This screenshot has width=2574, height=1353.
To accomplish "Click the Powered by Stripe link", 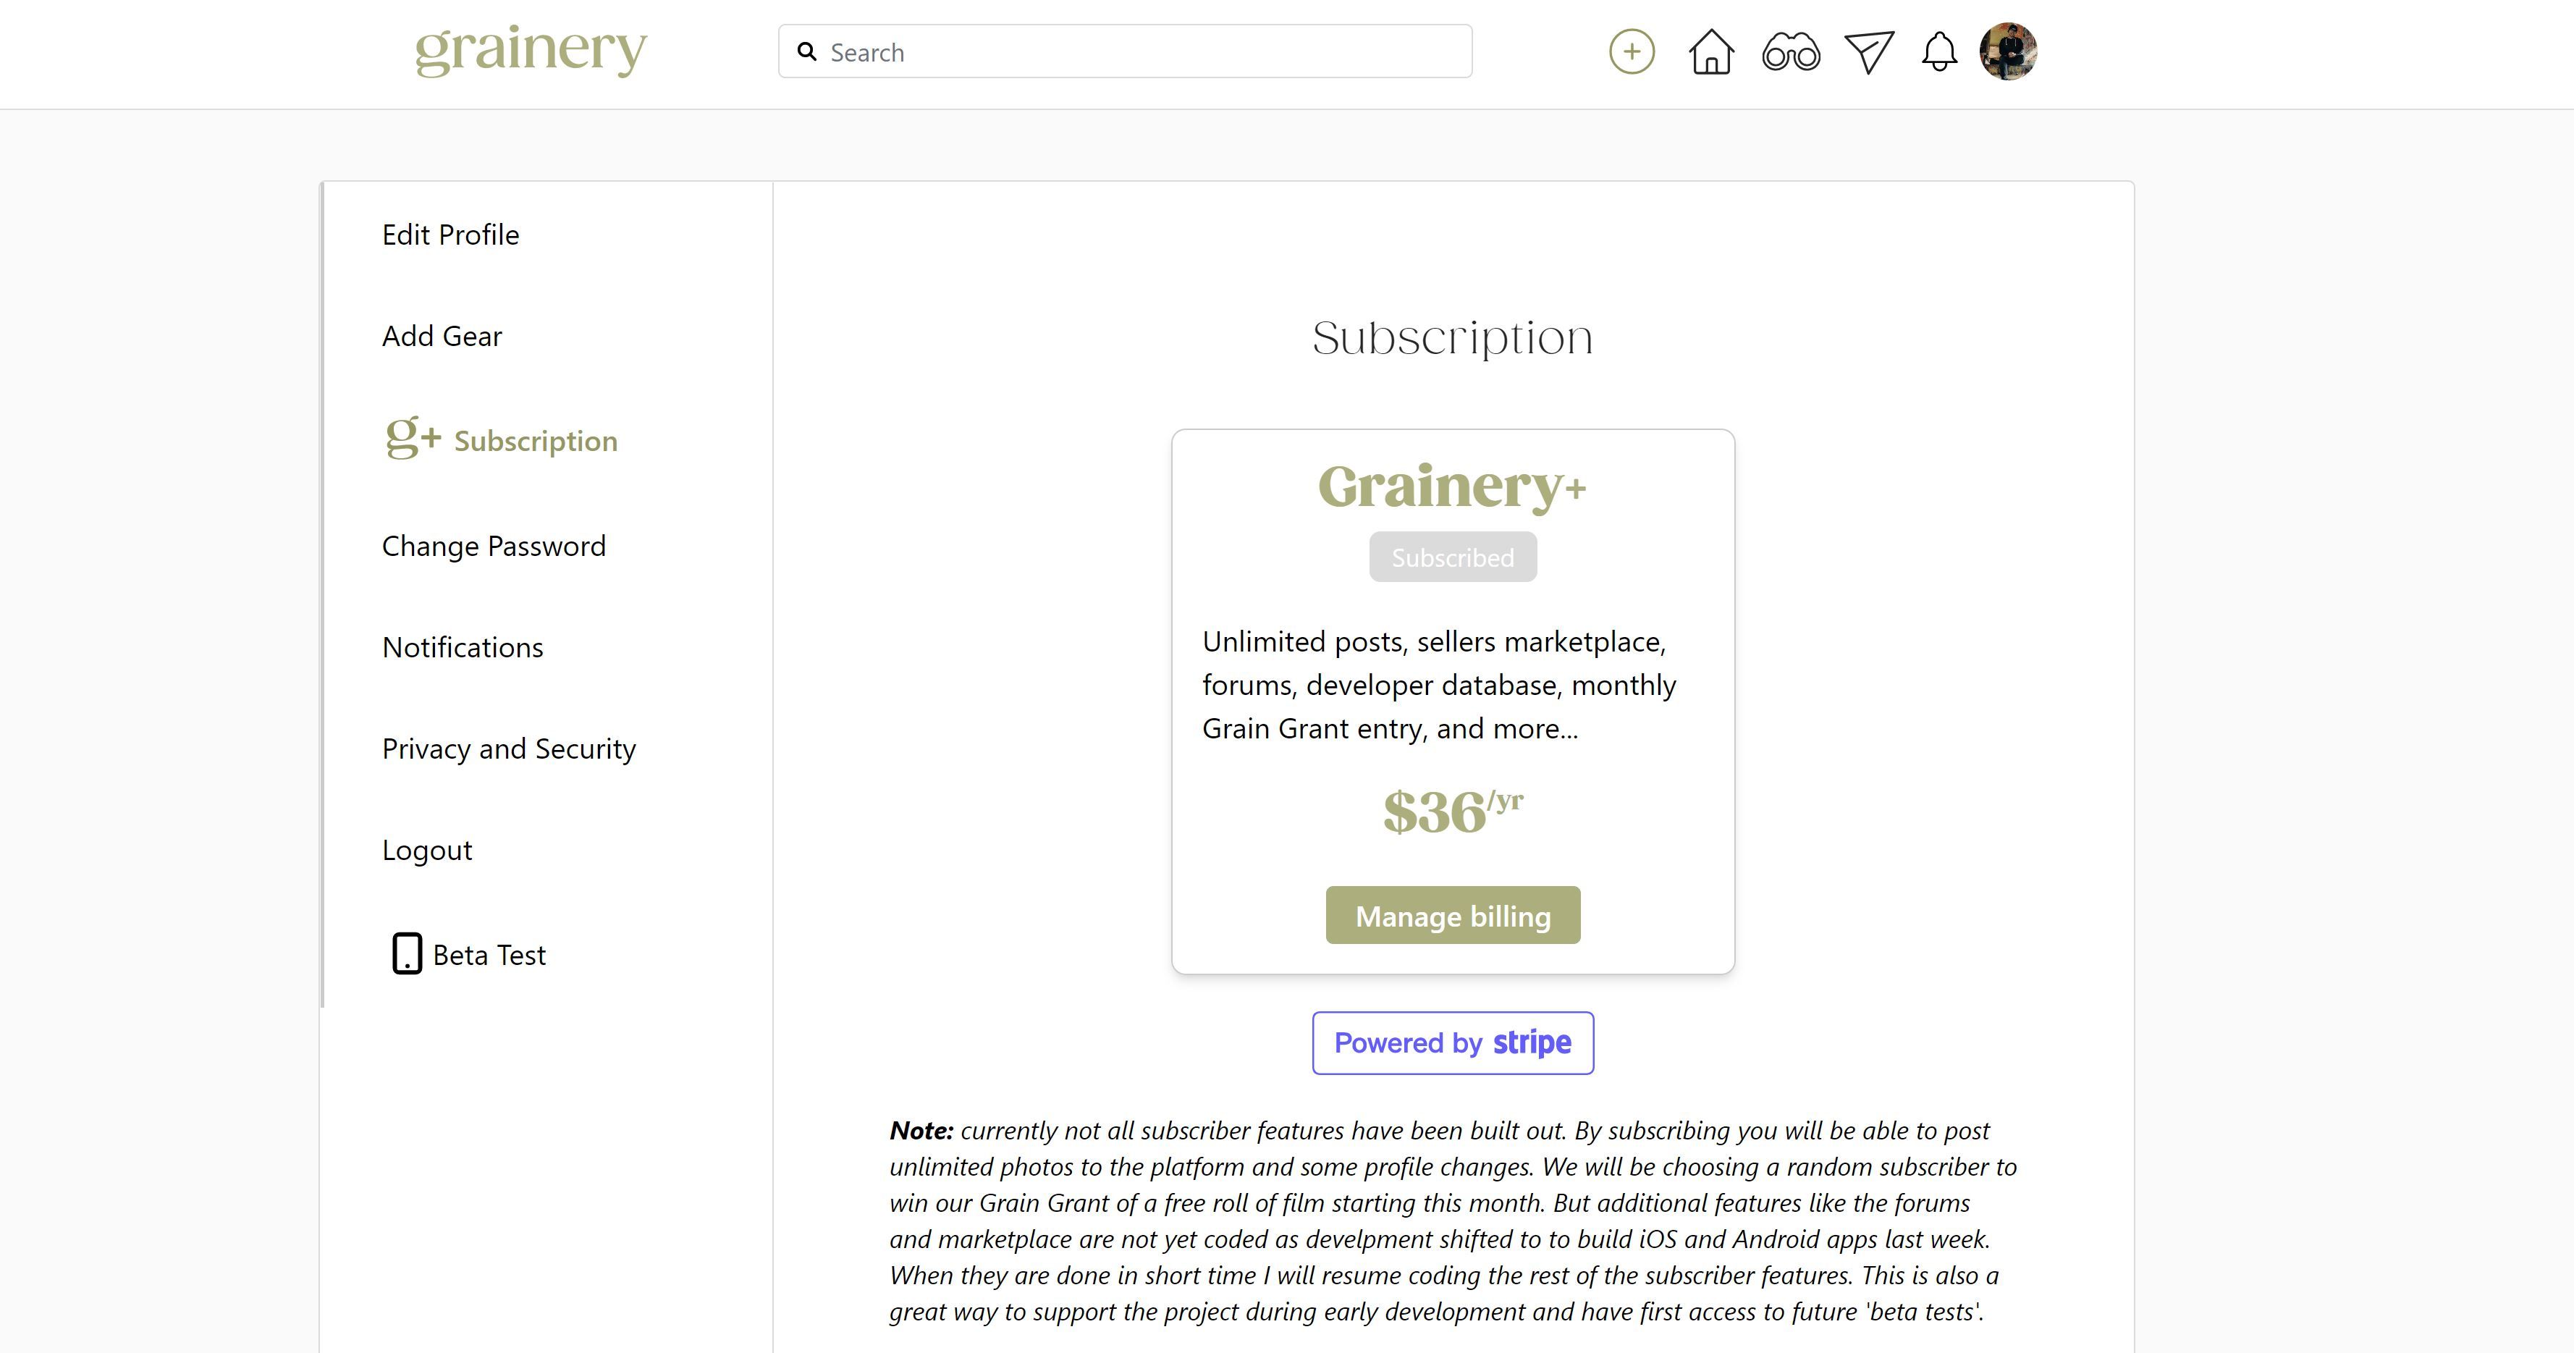I will [1451, 1043].
